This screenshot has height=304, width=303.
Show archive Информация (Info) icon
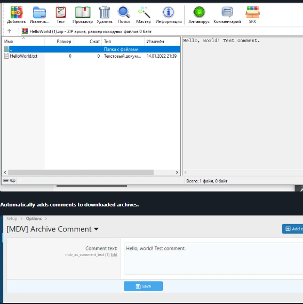(x=169, y=12)
